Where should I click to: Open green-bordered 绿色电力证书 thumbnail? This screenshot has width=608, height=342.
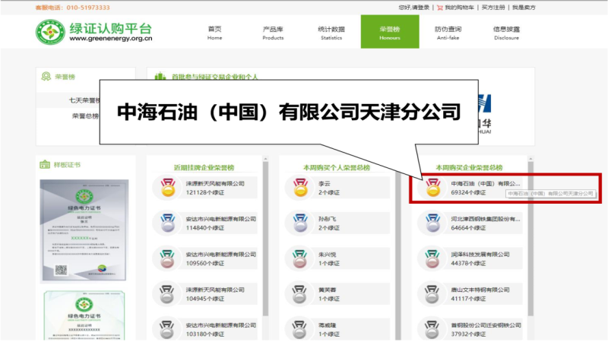pyautogui.click(x=84, y=315)
